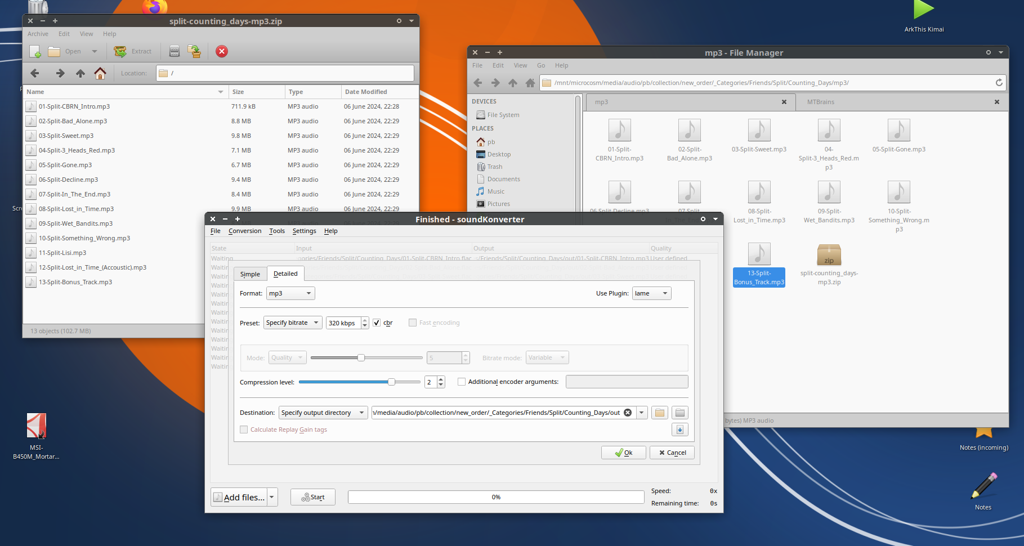Click the new archive icon

(35, 51)
